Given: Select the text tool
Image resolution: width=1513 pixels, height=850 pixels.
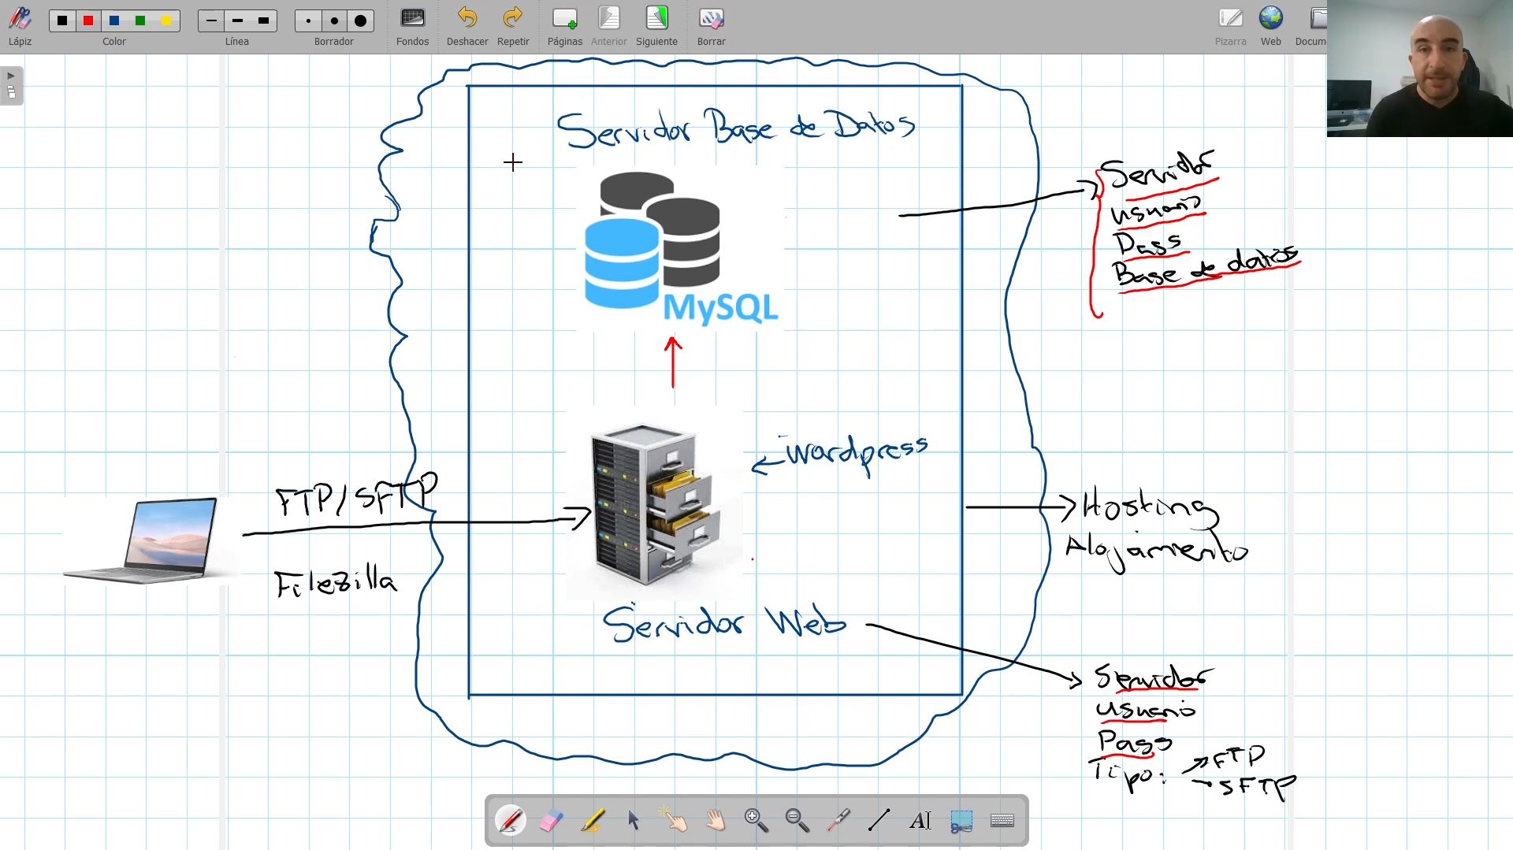Looking at the screenshot, I should click(x=920, y=821).
